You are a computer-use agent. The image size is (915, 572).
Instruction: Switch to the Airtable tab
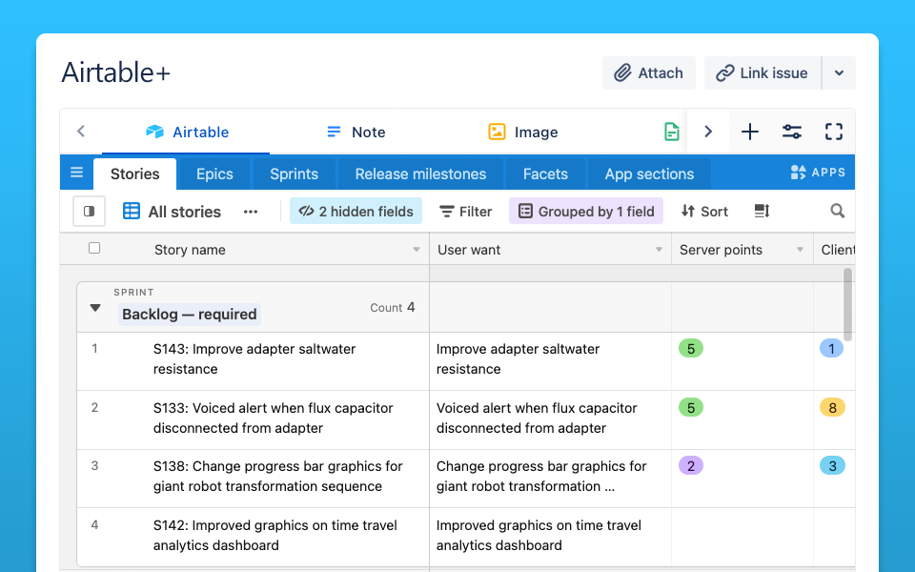[x=187, y=132]
